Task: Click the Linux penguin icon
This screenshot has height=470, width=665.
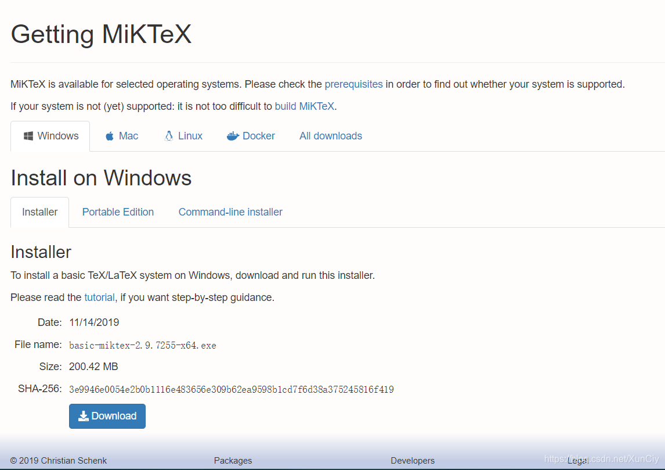Action: pyautogui.click(x=170, y=135)
